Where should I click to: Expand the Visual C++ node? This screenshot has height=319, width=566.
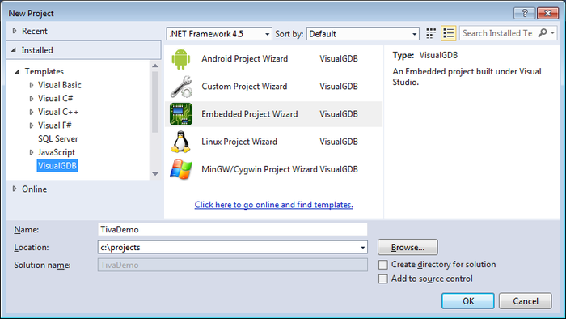pos(32,113)
